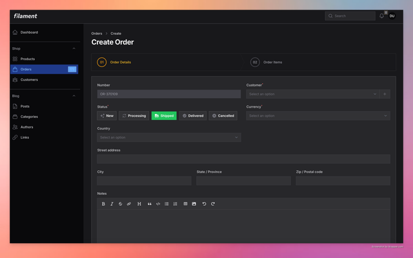Apply heading format in Notes
413x258 pixels.
139,204
